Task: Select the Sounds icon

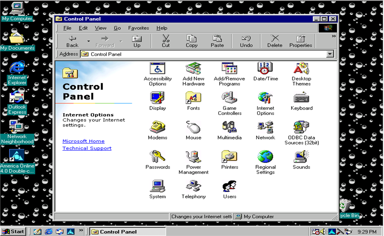Action: 301,157
